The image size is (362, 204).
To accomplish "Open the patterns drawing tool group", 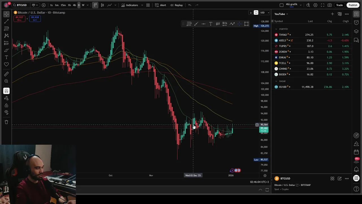I will coord(6,36).
